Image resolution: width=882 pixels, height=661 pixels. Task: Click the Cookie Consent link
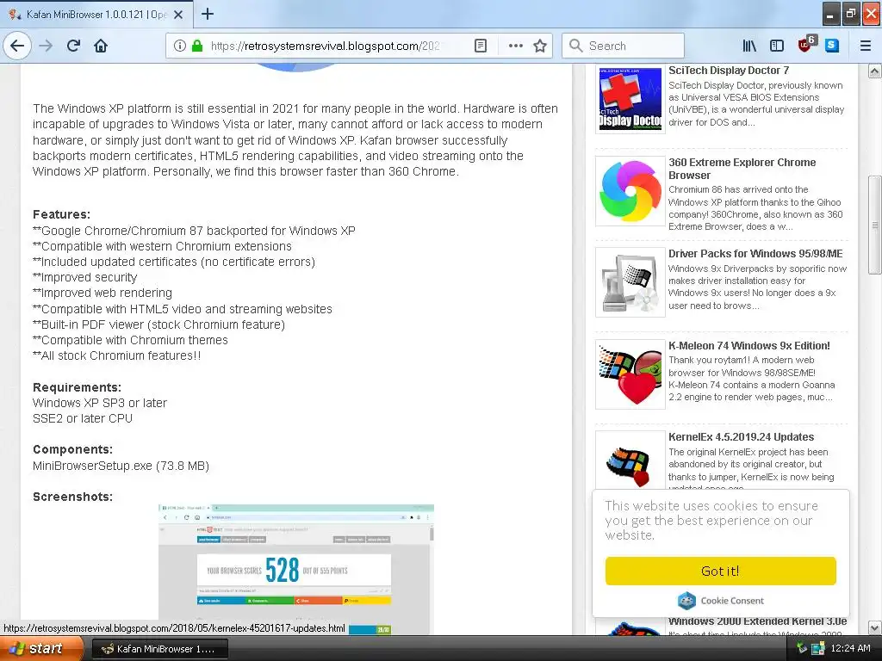732,601
